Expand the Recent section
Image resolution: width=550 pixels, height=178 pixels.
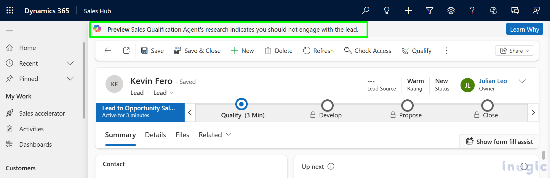(70, 63)
